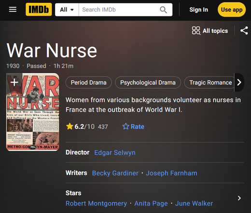Tap the Use app button
This screenshot has height=213, width=251.
click(232, 10)
